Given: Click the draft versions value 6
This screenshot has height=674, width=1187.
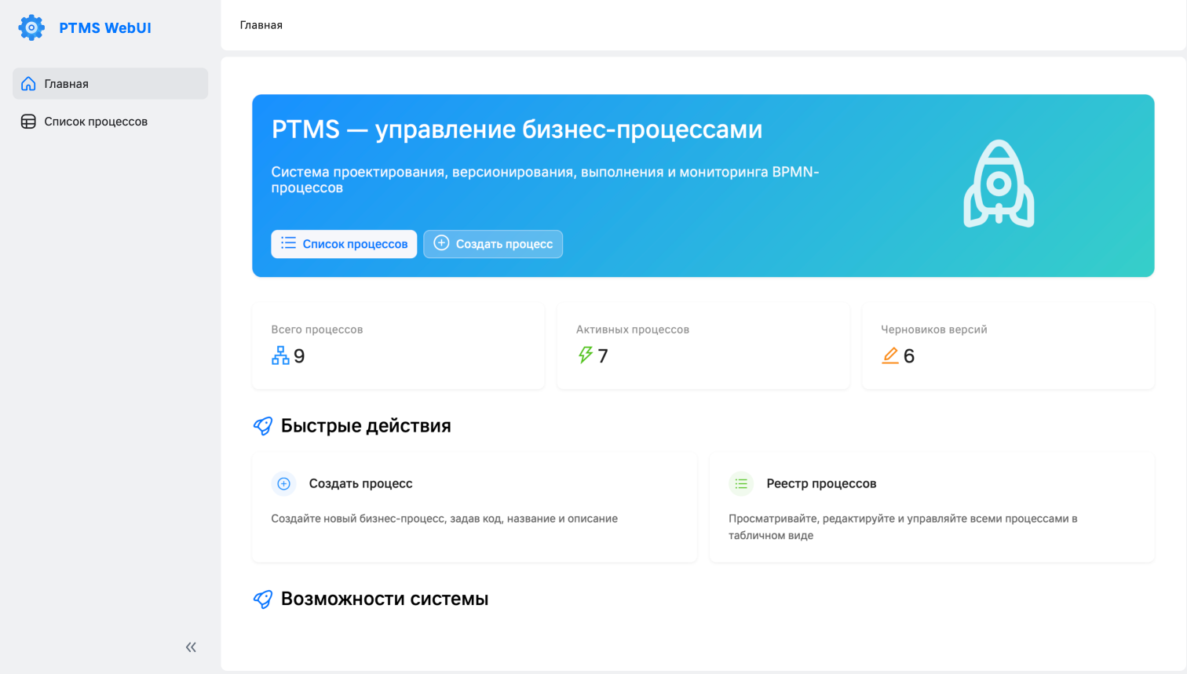Looking at the screenshot, I should tap(909, 356).
